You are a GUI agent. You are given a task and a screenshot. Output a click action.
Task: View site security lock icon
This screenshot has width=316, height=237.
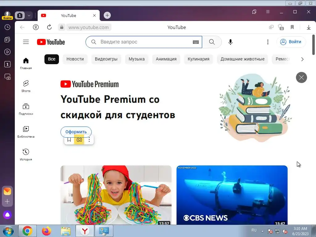point(62,27)
